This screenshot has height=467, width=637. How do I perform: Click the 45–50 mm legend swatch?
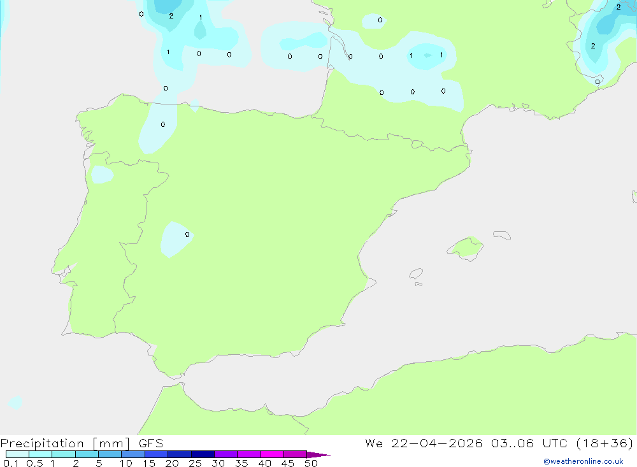296,454
